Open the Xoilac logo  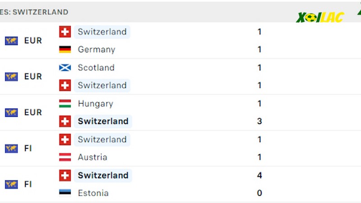[320, 18]
